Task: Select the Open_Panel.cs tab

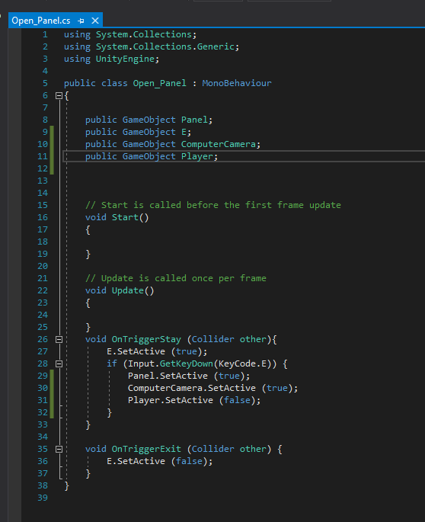Action: click(41, 21)
